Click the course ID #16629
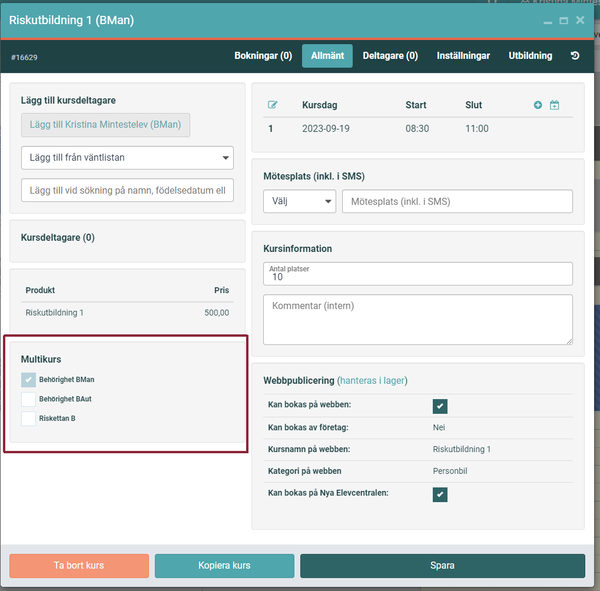Image resolution: width=600 pixels, height=591 pixels. (24, 57)
